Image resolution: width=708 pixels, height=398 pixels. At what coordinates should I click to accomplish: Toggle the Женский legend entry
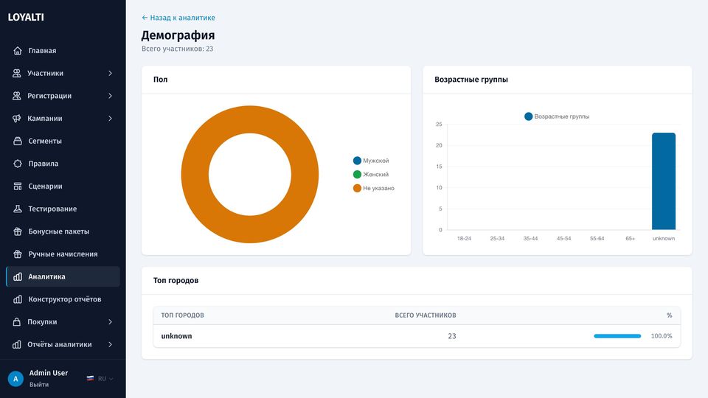pos(371,174)
